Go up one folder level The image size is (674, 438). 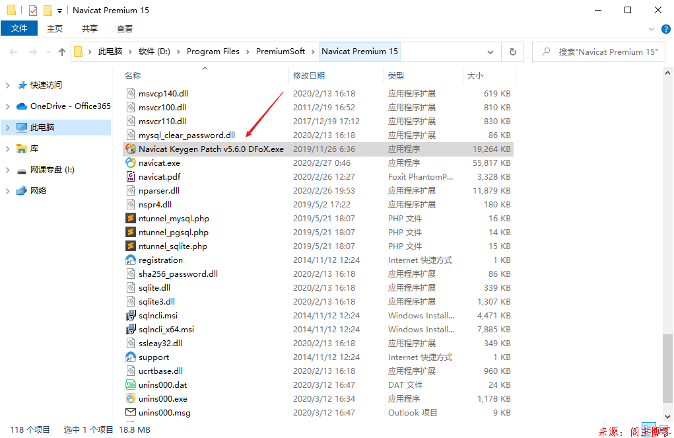62,52
